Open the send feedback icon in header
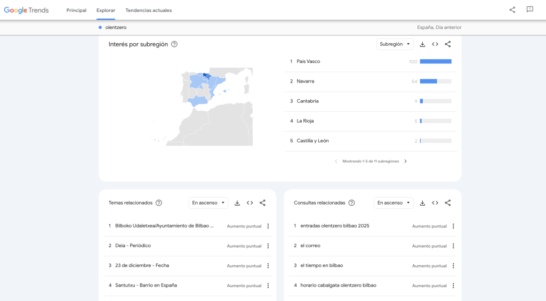Screen dimensions: 546x301 coord(529,10)
